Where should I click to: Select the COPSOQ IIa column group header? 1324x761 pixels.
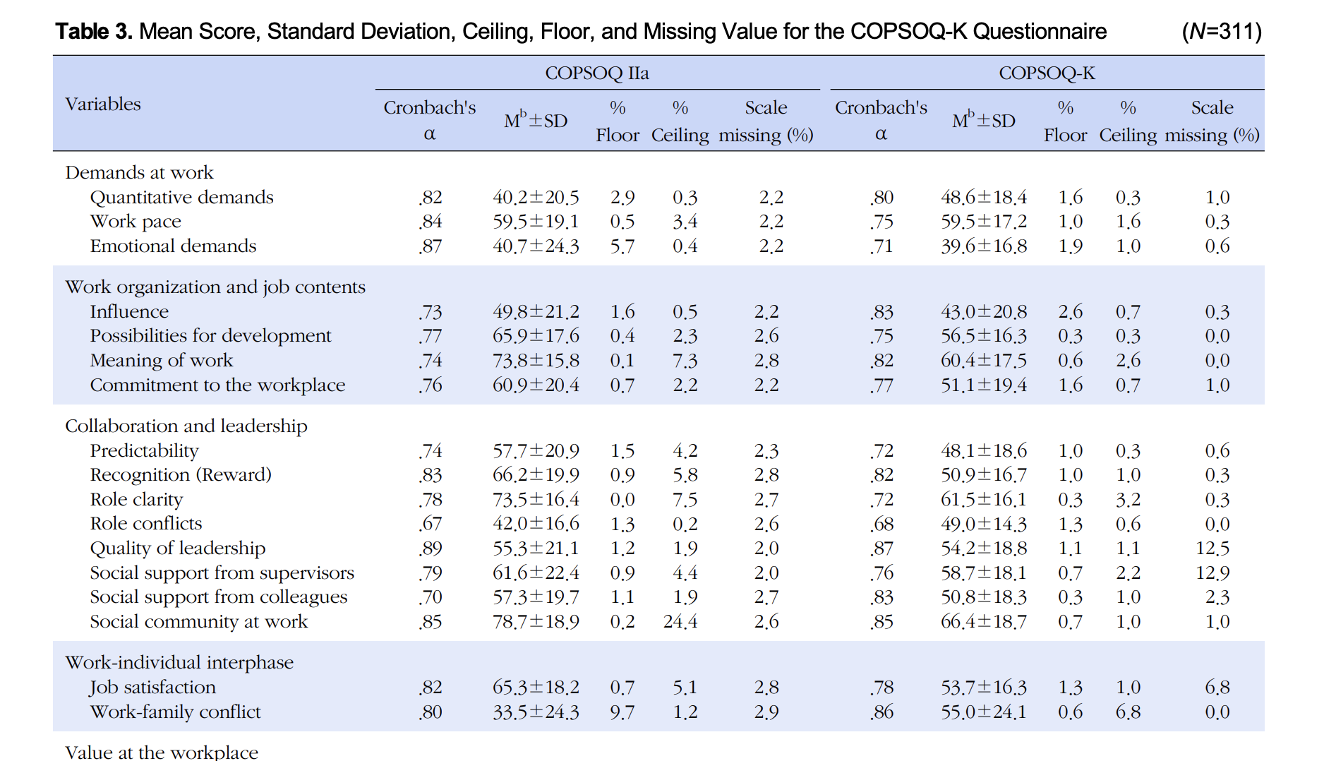[x=597, y=73]
